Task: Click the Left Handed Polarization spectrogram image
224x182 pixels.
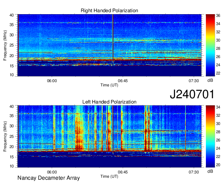Action: point(110,136)
